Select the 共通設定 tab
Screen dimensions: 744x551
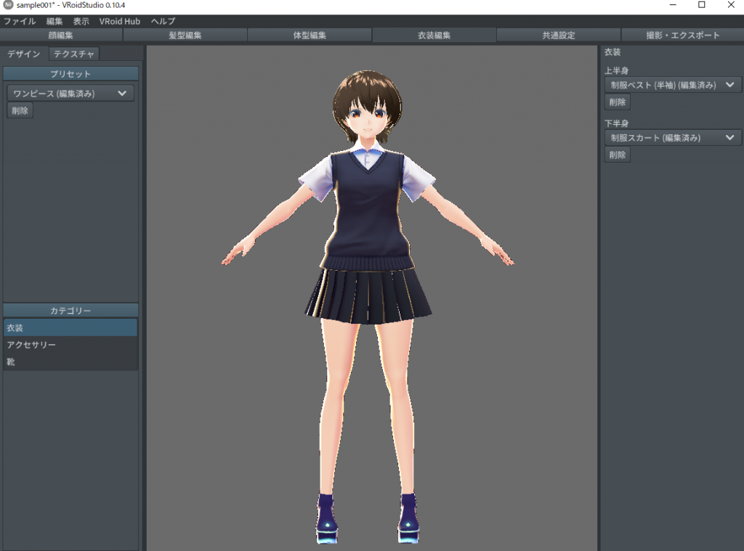click(x=558, y=35)
